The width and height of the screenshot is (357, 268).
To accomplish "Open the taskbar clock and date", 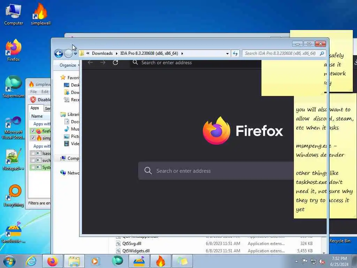I will [x=339, y=261].
